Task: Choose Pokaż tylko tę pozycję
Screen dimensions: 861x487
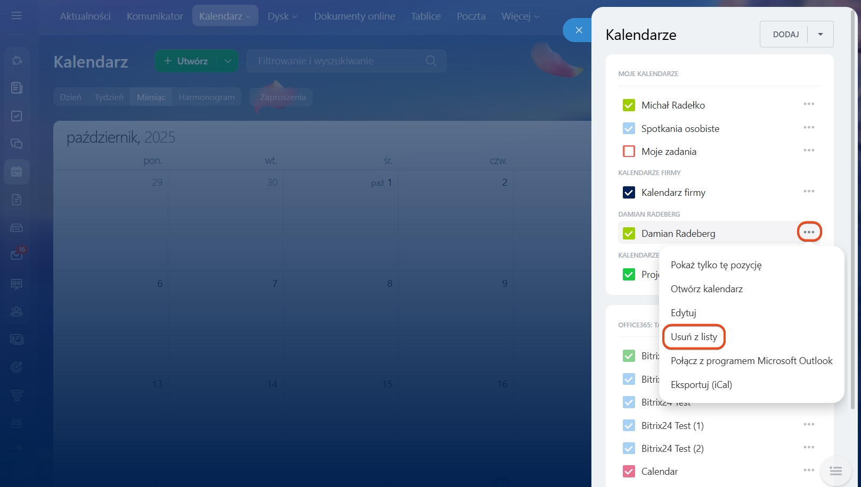Action: 716,265
